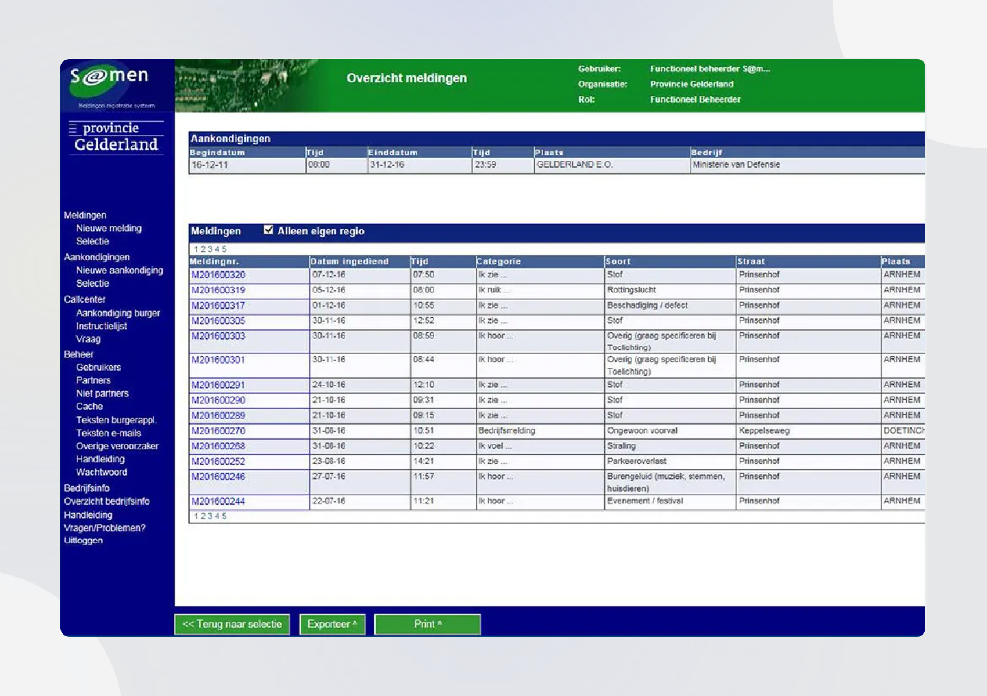Go to page 3 in bottom pagination

tap(210, 516)
